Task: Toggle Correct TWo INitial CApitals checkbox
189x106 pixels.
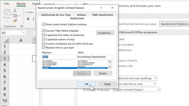Action: click(43, 31)
